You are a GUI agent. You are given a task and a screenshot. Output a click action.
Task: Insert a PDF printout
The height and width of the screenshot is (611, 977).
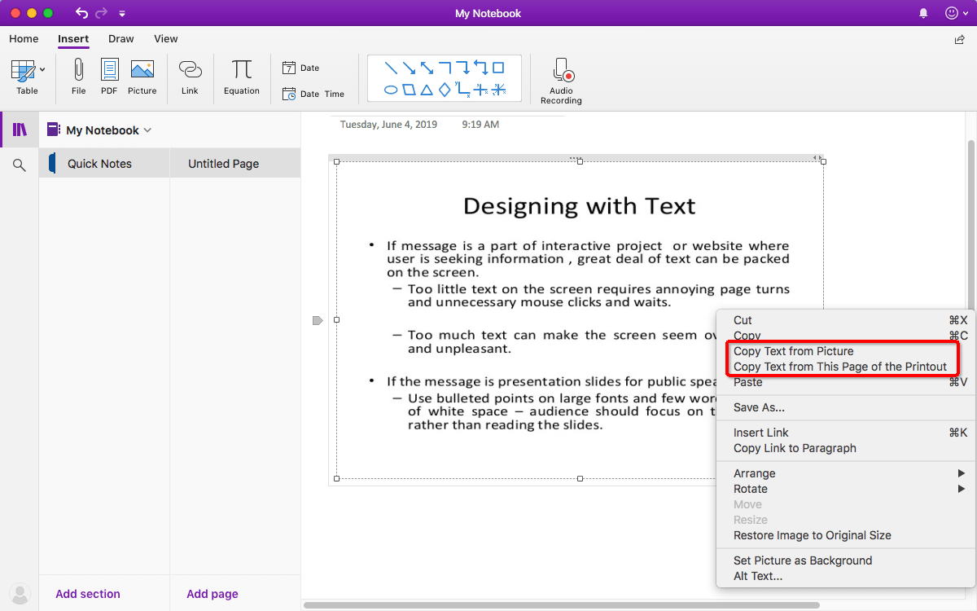pos(109,77)
